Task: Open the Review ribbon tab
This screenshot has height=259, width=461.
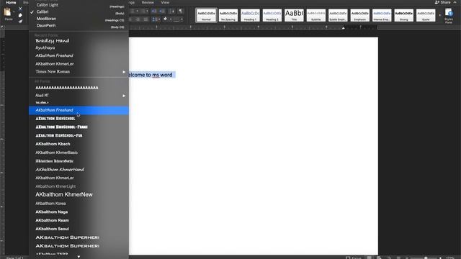Action: tap(148, 2)
